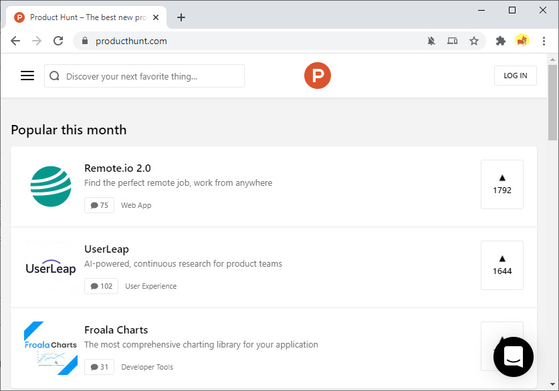The width and height of the screenshot is (559, 391).
Task: Open the Froala Charts product title
Action: coord(116,330)
